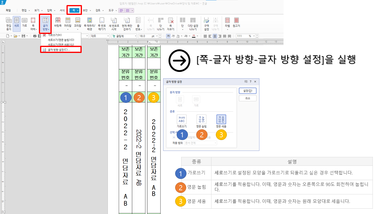
Task: Pick the font color swatch with red underline
Action: 193,36
